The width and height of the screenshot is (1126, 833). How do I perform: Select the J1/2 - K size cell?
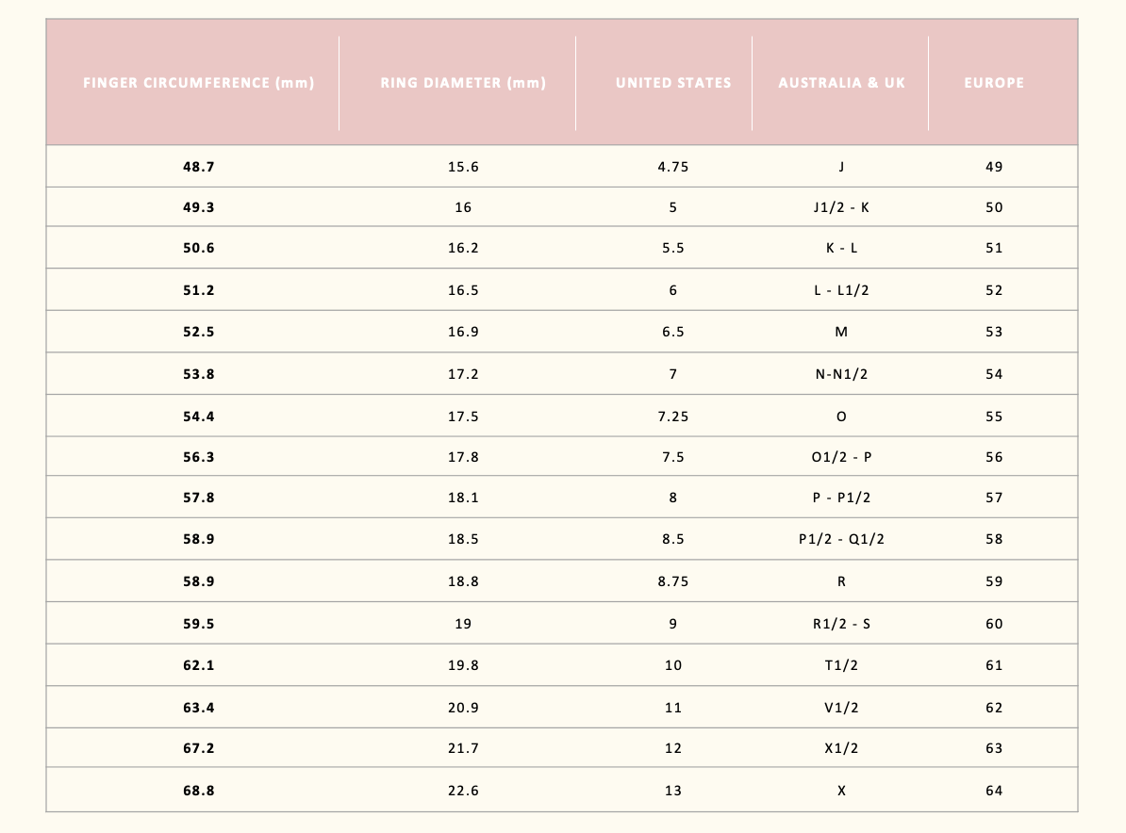[x=841, y=207]
